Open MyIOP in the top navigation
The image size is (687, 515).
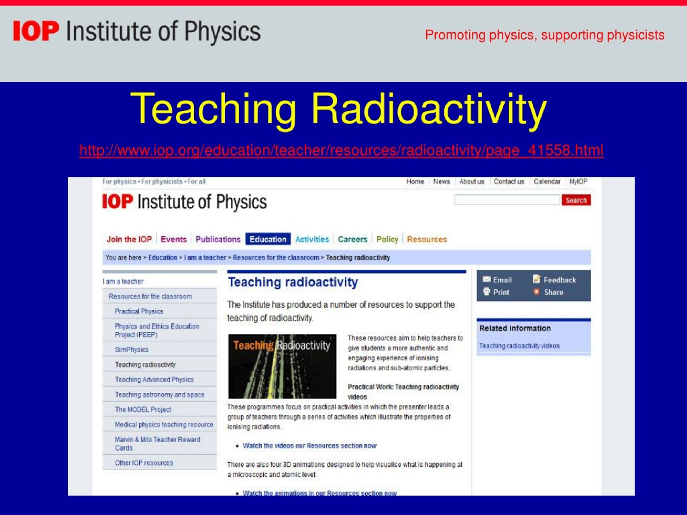pos(578,182)
